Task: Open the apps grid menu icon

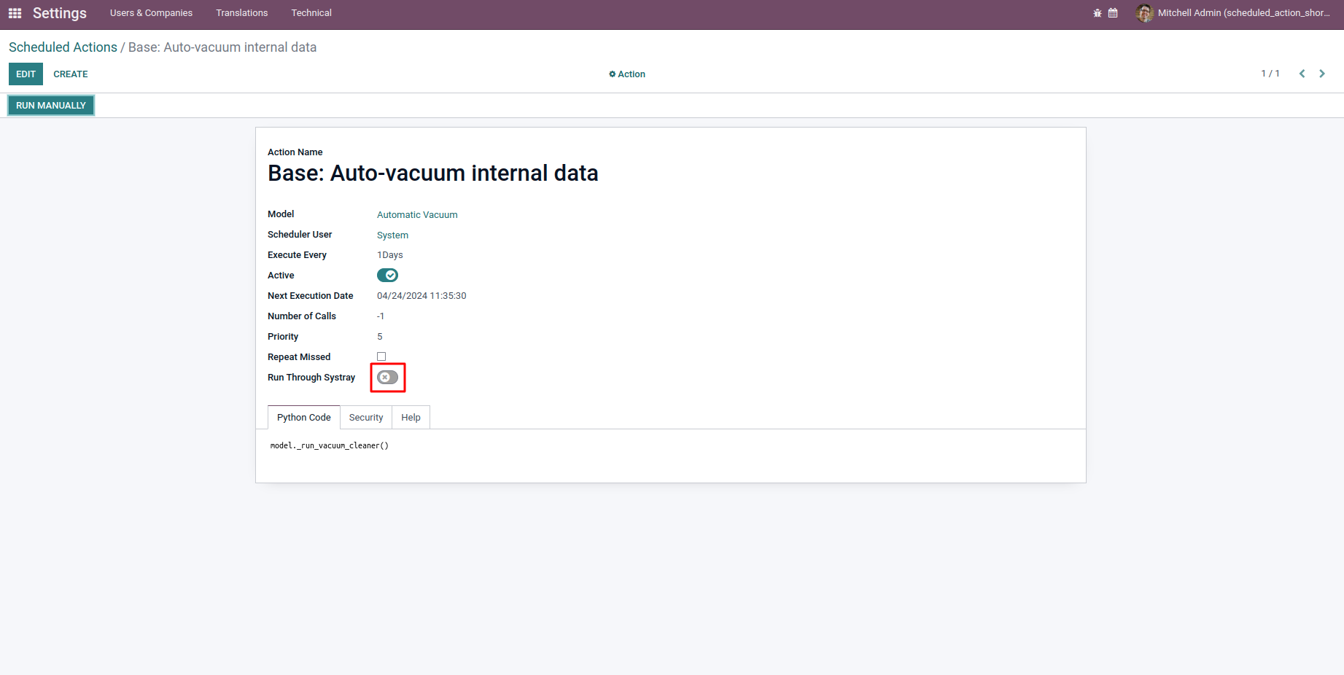Action: (15, 13)
